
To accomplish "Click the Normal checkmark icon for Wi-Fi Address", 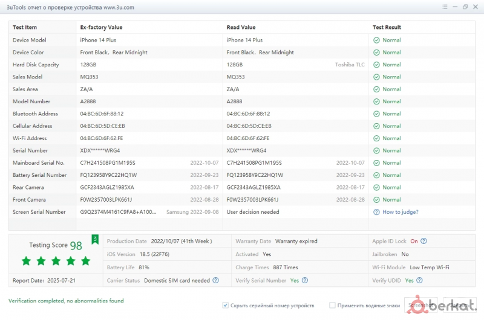I will point(376,139).
